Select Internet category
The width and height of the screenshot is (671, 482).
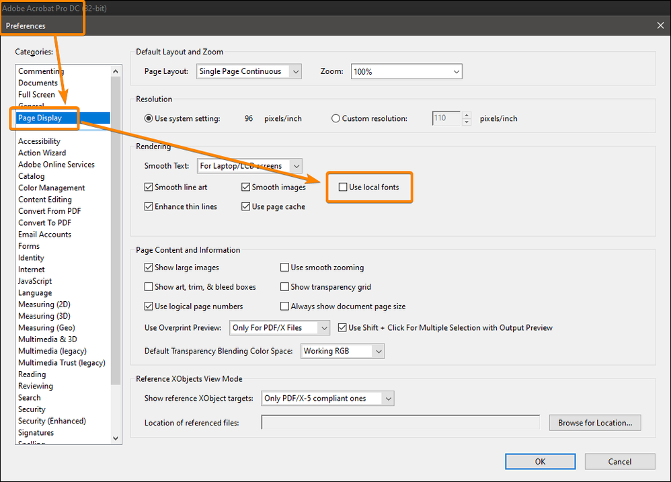tap(31, 270)
